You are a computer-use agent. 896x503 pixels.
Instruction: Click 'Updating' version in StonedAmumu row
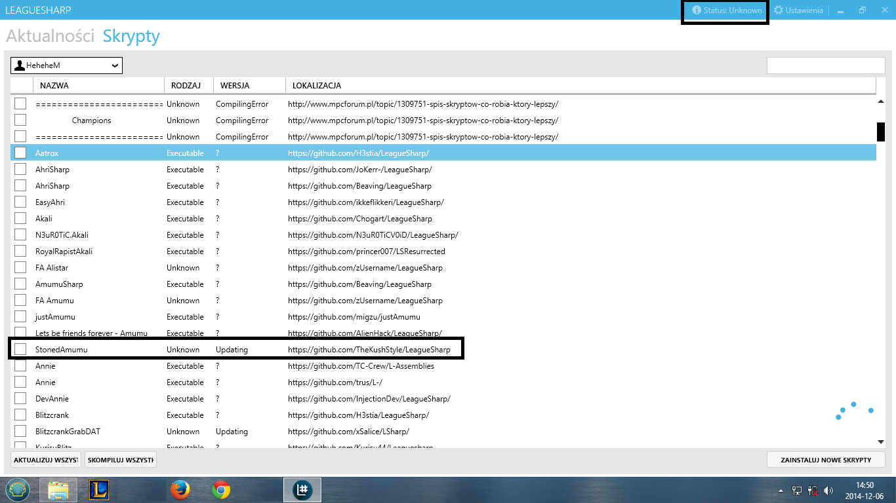coord(232,350)
